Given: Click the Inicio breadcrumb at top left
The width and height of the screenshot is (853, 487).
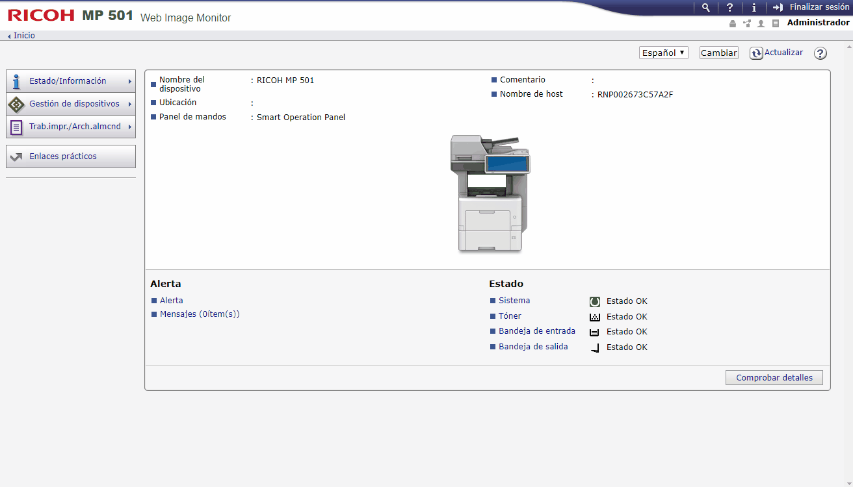Looking at the screenshot, I should [x=23, y=35].
